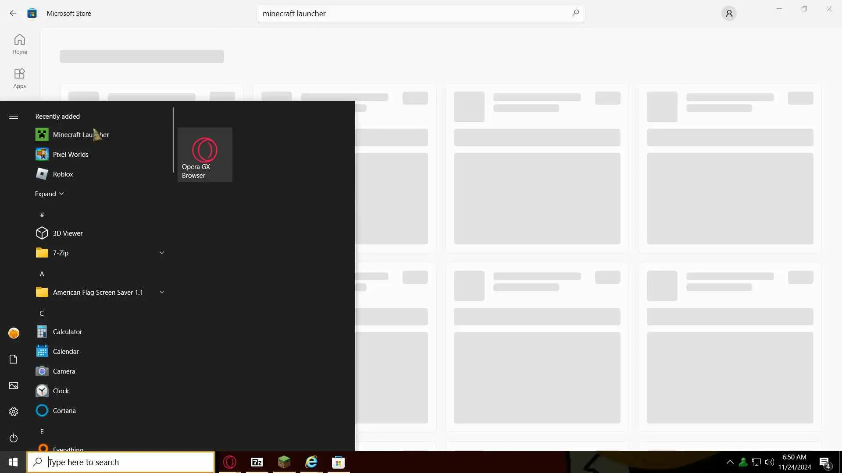Image resolution: width=842 pixels, height=473 pixels.
Task: Expand the Recently added list
Action: click(49, 194)
